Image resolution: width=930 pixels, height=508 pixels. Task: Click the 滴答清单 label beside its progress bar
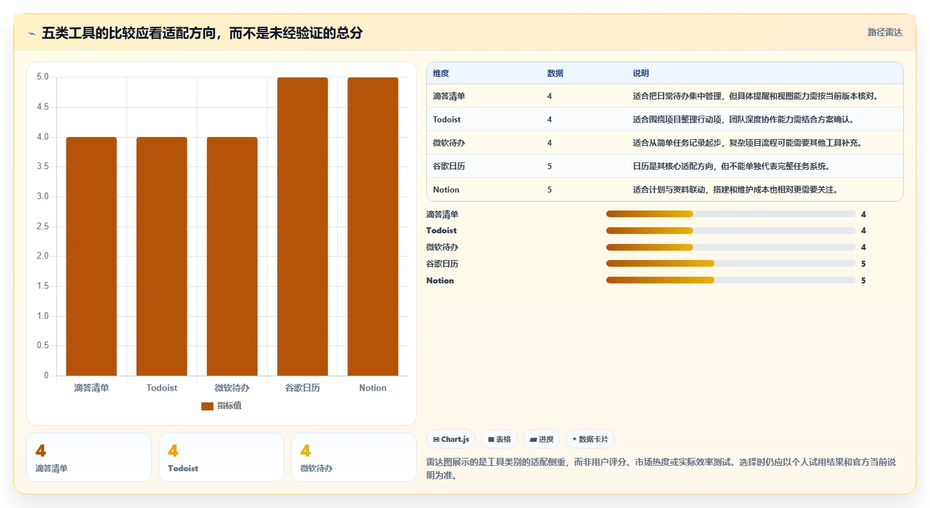click(442, 214)
